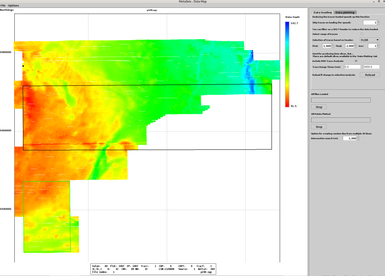Click the All files Loaded progress bar
Viewport: 385px width, 276px height.
(x=341, y=100)
